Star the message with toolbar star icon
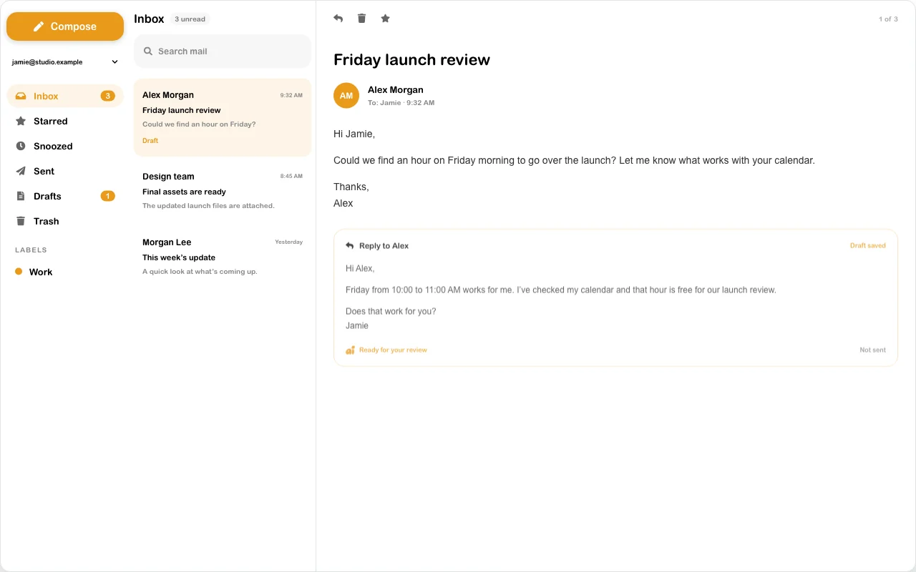Viewport: 916px width, 572px height. pos(385,19)
